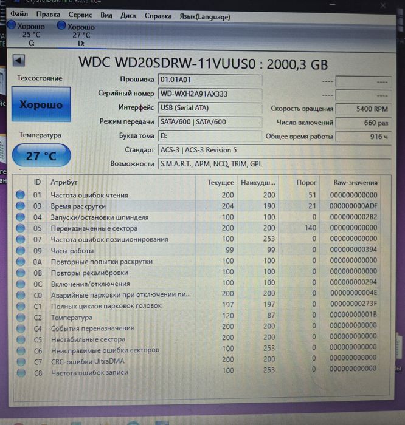Click the Буква тома field D:
Image resolution: width=405 pixels, height=425 pixels.
click(210, 136)
